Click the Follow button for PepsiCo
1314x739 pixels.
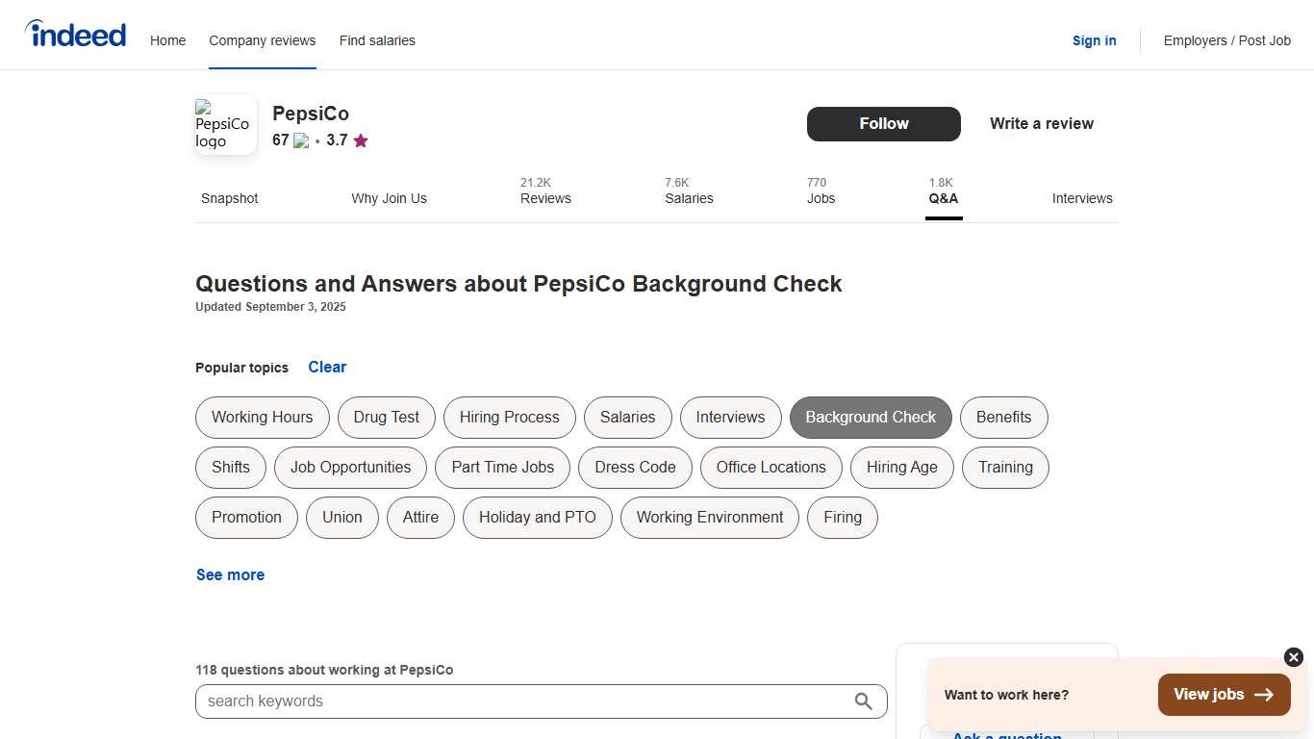tap(883, 124)
